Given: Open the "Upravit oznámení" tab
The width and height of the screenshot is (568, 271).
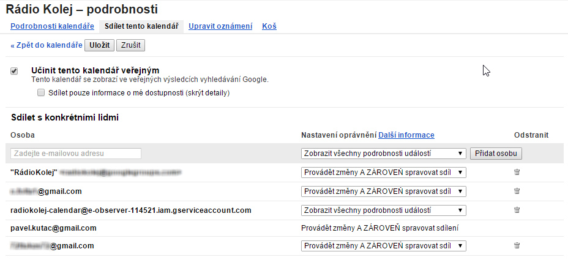Looking at the screenshot, I should click(220, 26).
